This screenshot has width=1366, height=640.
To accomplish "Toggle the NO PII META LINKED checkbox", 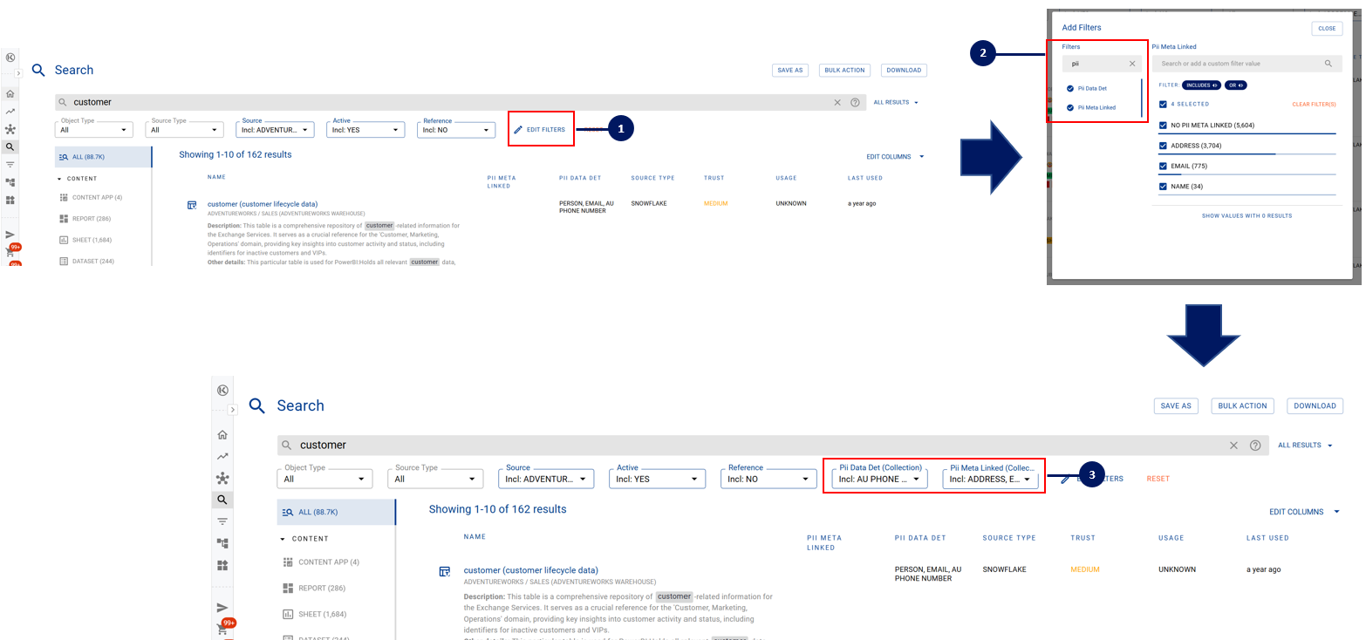I will 1164,126.
